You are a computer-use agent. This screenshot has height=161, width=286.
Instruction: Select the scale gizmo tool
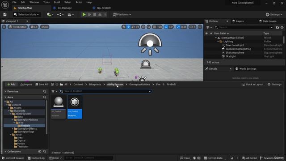[138, 27]
